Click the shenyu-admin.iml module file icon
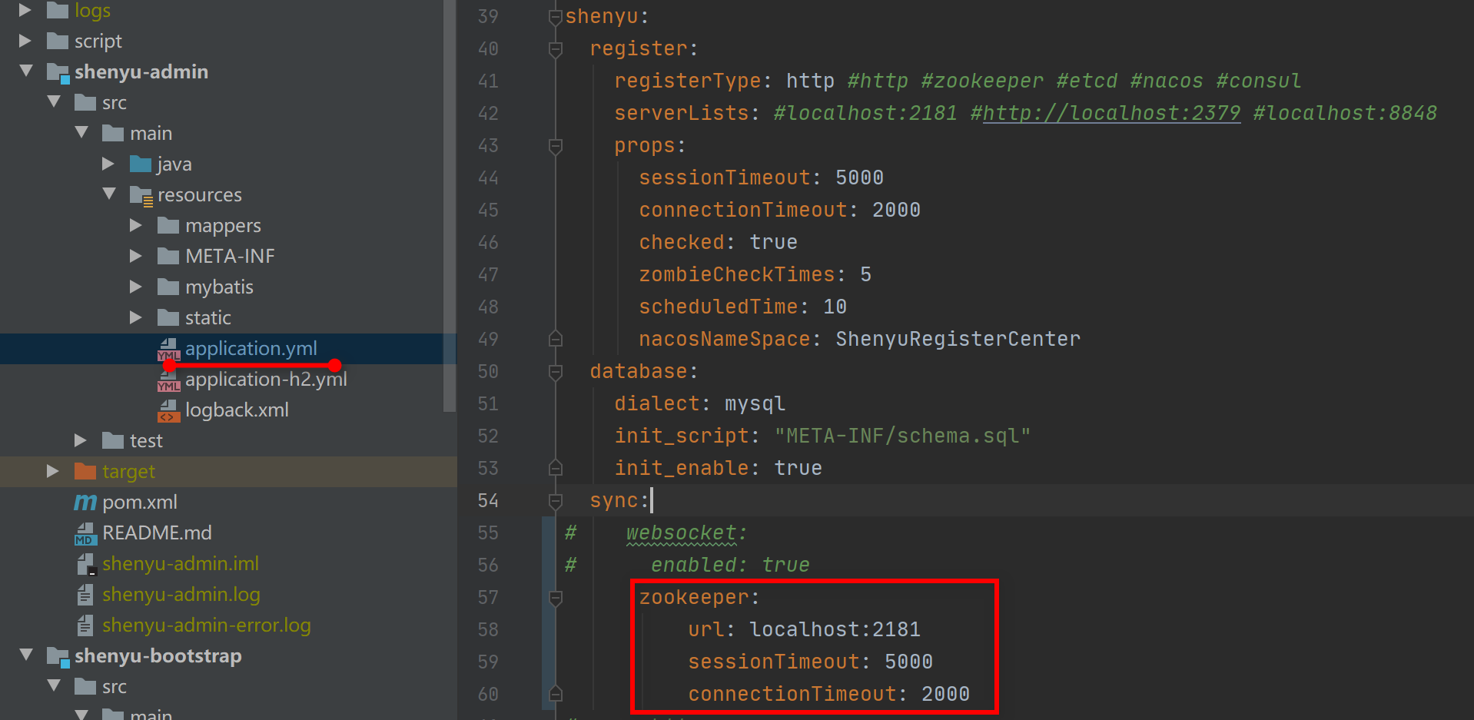The width and height of the screenshot is (1474, 720). [85, 564]
